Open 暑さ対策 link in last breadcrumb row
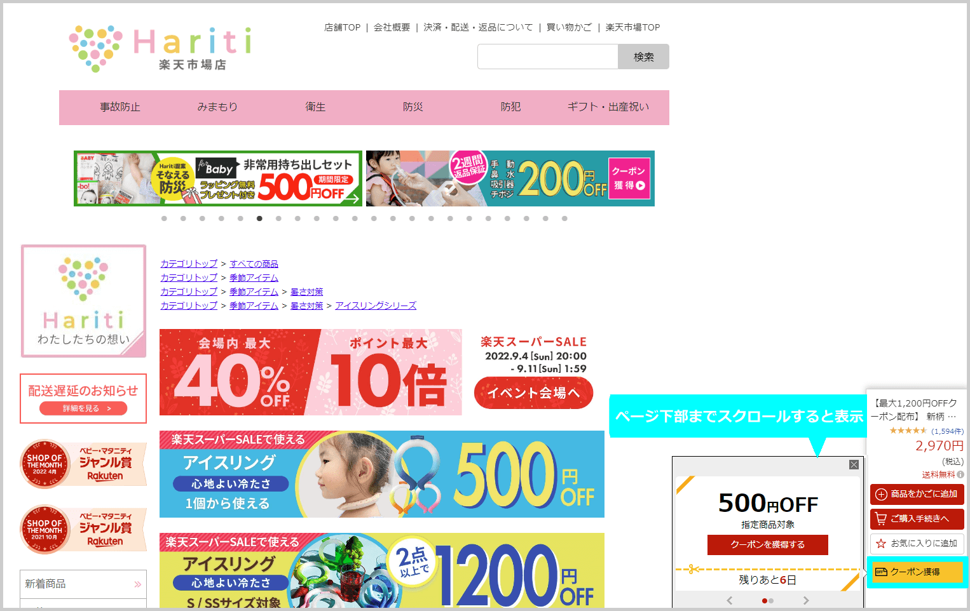 pos(306,305)
